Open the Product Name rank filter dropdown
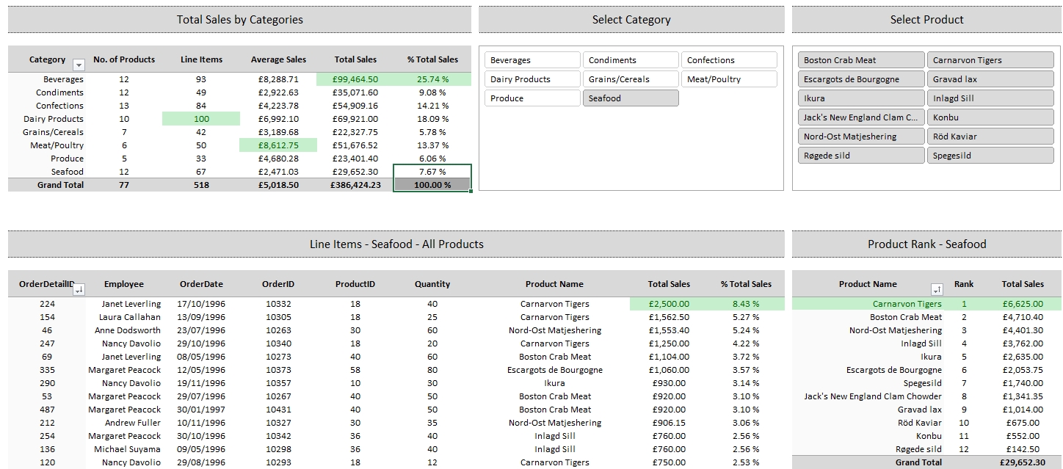1063x469 pixels. click(x=936, y=290)
